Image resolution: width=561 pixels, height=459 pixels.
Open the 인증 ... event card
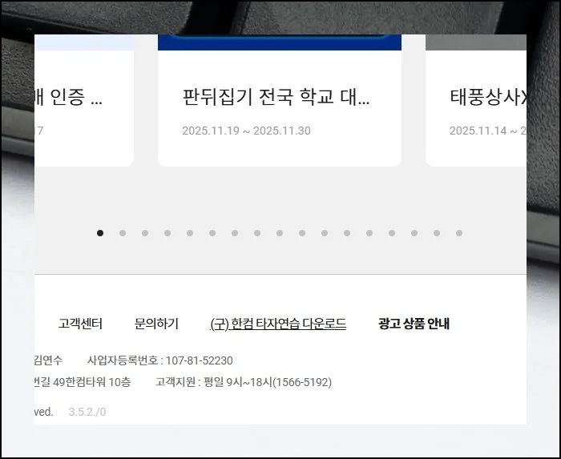pos(84,100)
